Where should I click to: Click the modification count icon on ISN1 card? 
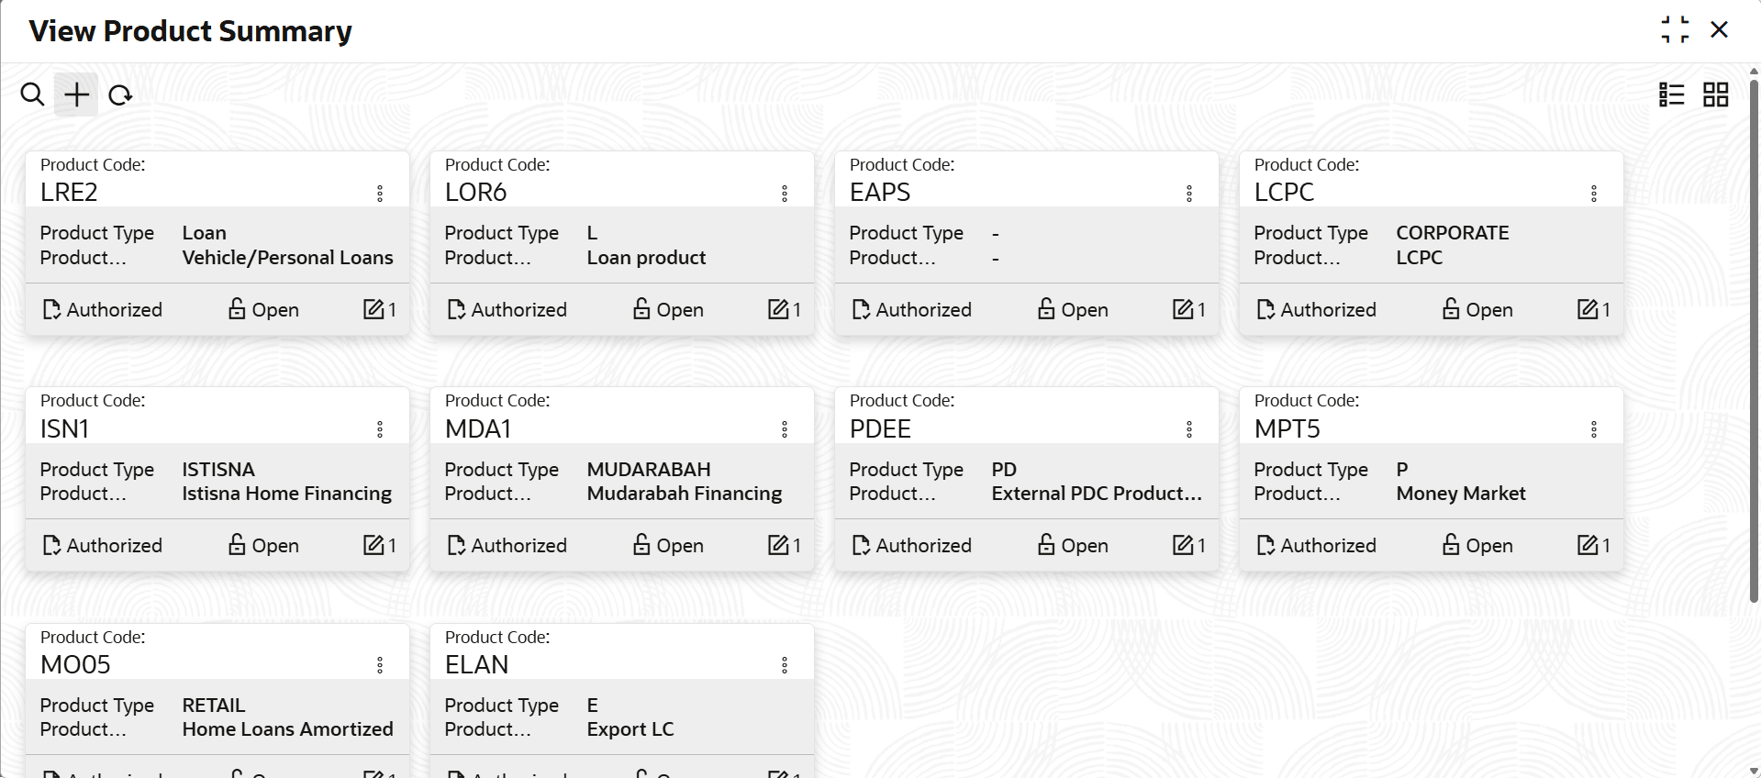click(x=373, y=545)
